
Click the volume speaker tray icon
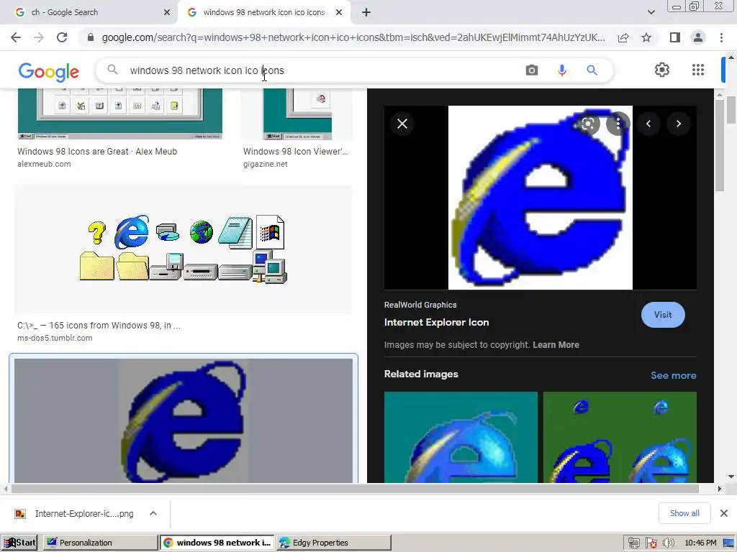pyautogui.click(x=668, y=543)
